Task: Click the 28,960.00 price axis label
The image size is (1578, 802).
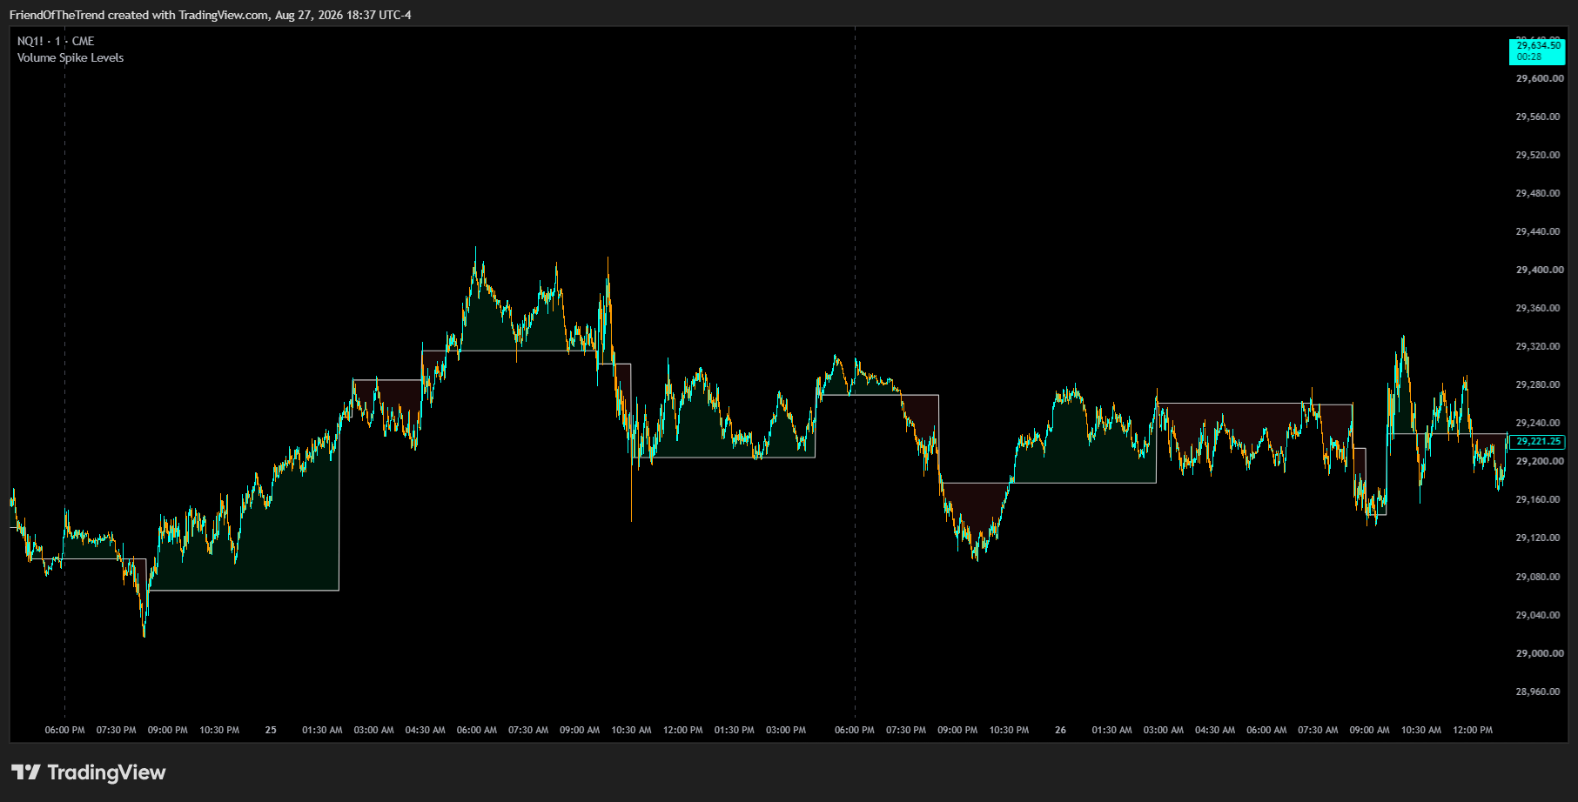Action: click(1540, 692)
